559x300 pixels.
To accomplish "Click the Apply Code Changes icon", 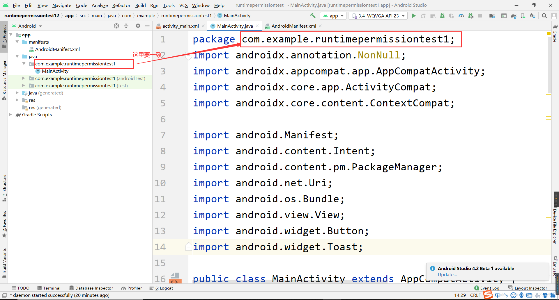I will pyautogui.click(x=433, y=16).
